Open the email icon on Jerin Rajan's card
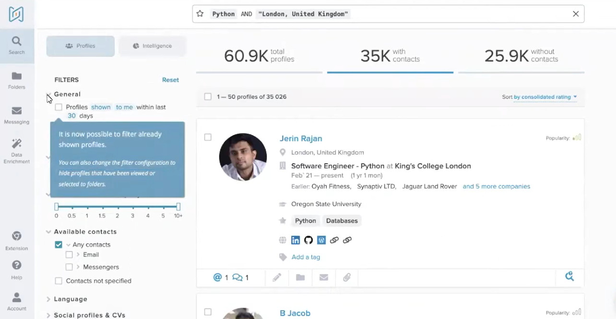Screen dimensions: 616x319 tap(324, 277)
